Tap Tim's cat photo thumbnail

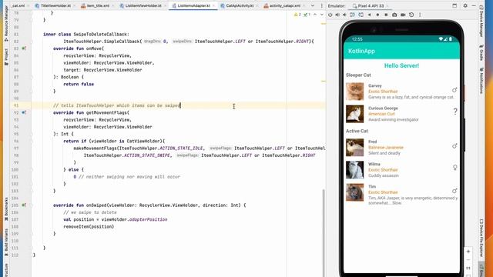coord(354,192)
